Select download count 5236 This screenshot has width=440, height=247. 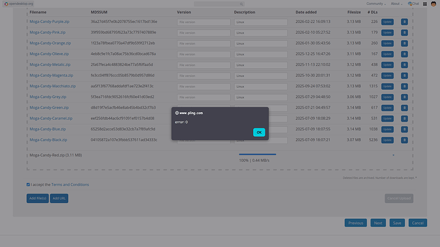click(x=373, y=140)
